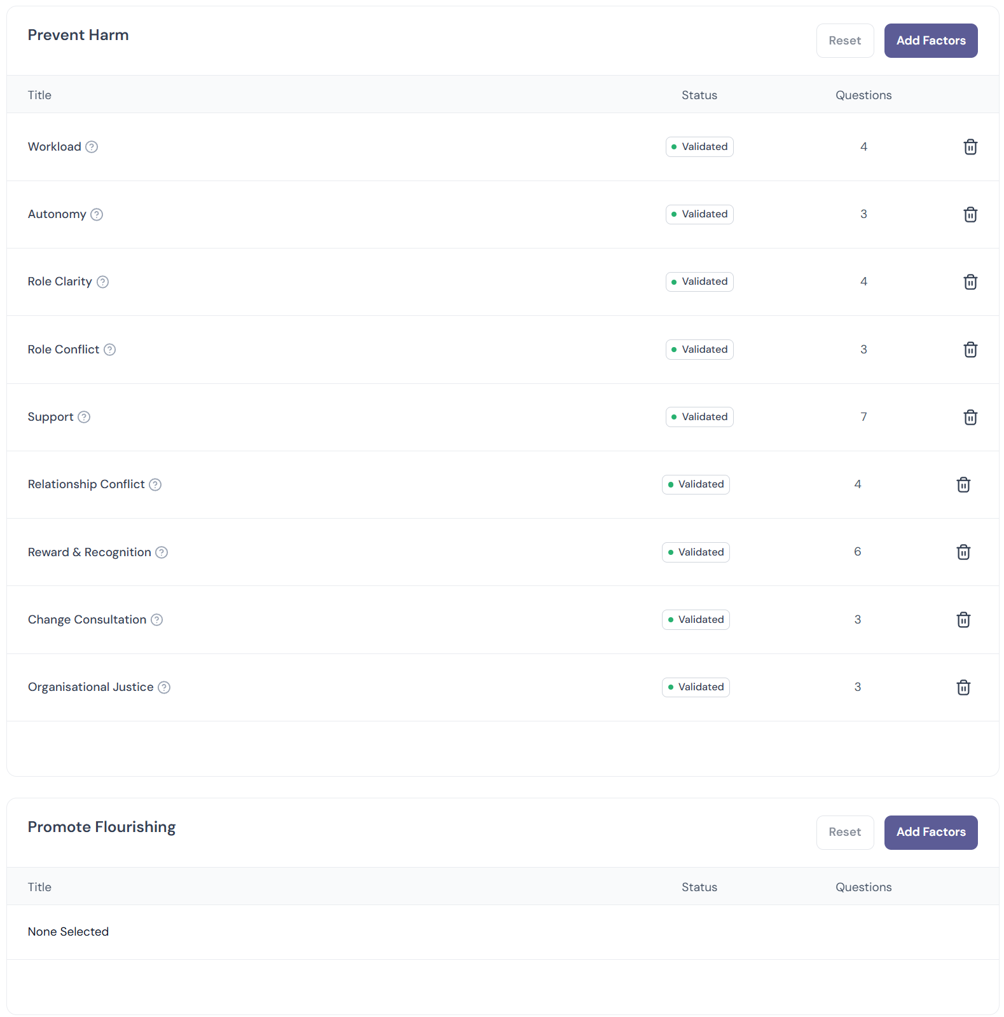Click the question mark beside Role Clarity
1004x1017 pixels.
tap(102, 282)
